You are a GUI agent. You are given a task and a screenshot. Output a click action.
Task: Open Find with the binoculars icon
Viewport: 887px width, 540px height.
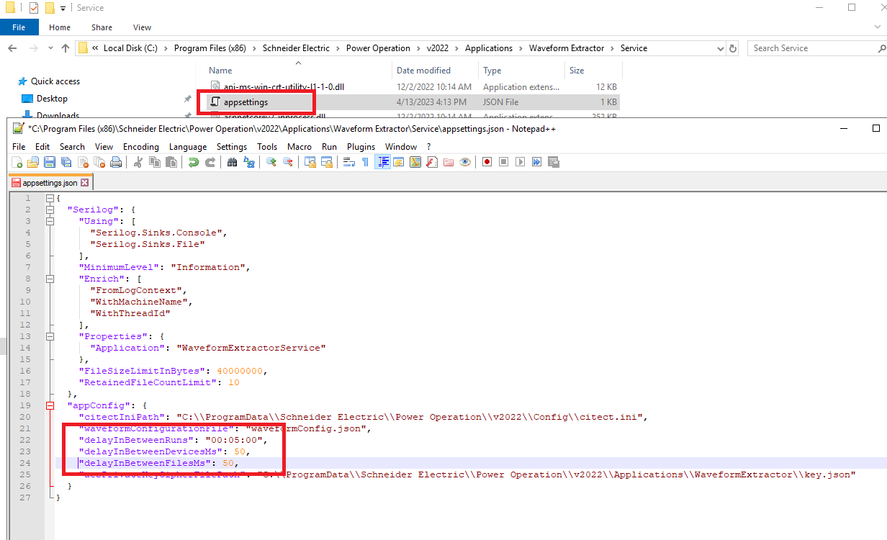coord(232,162)
